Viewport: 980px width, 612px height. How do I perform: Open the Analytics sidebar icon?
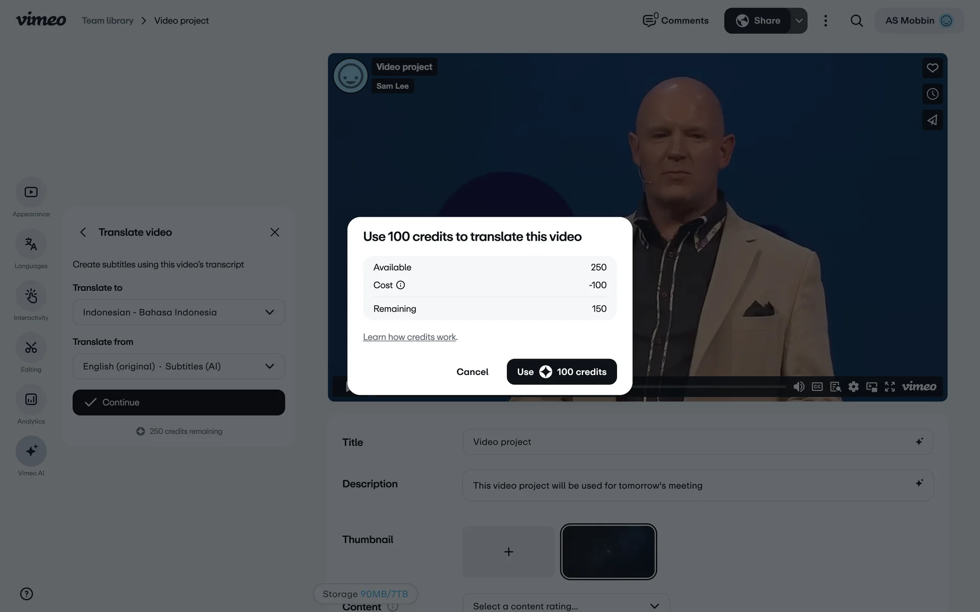pos(31,399)
